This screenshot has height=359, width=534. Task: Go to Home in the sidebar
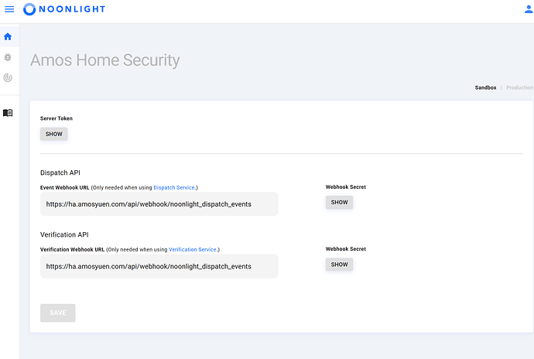pos(8,36)
